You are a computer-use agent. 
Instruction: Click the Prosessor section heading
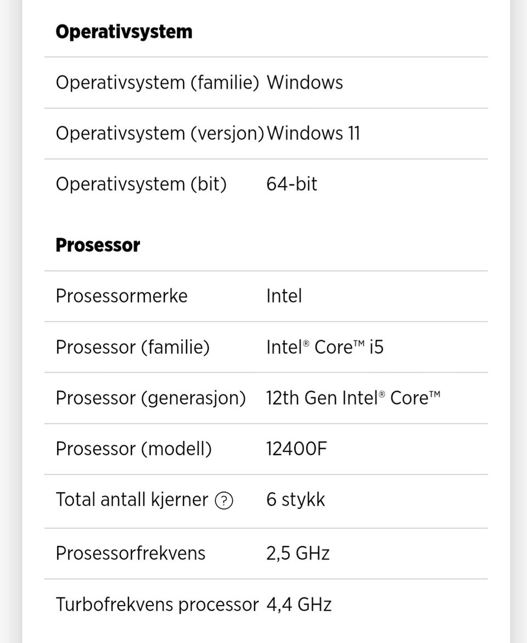pos(98,245)
